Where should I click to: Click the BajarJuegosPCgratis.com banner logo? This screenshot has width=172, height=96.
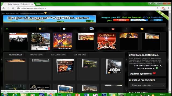(x=49, y=19)
